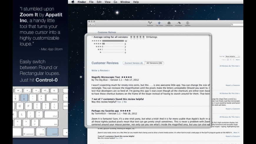Mark 7 out of 7 review helpful No
Screen dimensions: 256x144
point(125,102)
